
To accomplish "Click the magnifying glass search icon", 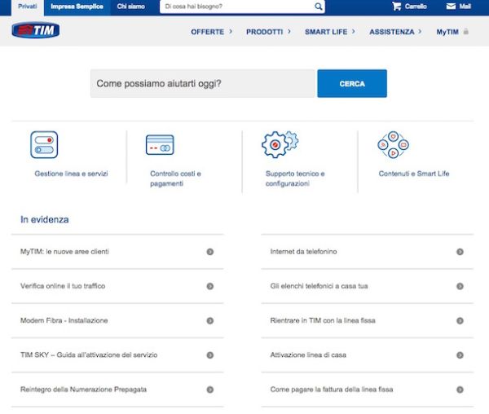I will click(319, 7).
